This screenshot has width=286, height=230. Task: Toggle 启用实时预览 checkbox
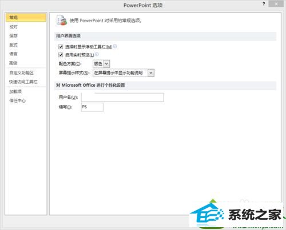tap(61, 55)
